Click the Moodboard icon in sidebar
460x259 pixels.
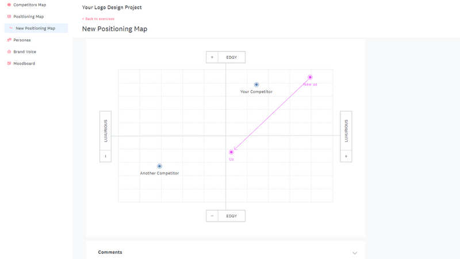click(x=9, y=63)
